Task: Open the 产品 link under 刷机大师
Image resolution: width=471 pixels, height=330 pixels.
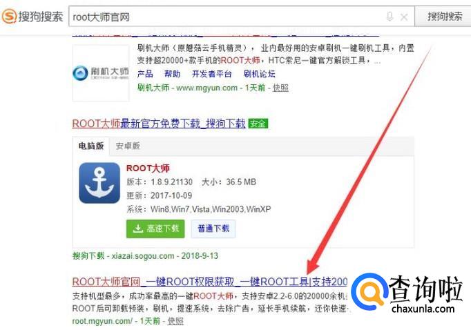Action: point(145,74)
